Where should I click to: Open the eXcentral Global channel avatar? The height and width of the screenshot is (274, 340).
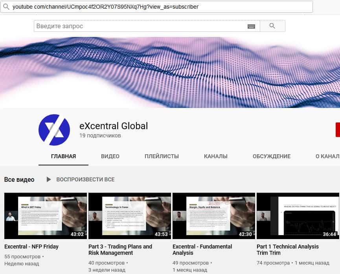click(x=54, y=130)
